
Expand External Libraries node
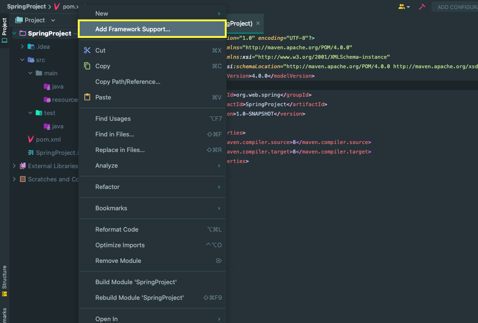click(14, 166)
